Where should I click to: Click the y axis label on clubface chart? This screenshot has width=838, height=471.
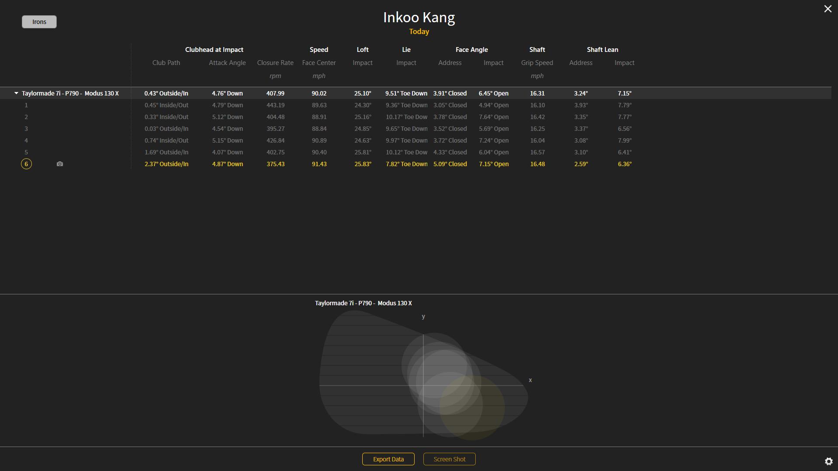click(423, 317)
